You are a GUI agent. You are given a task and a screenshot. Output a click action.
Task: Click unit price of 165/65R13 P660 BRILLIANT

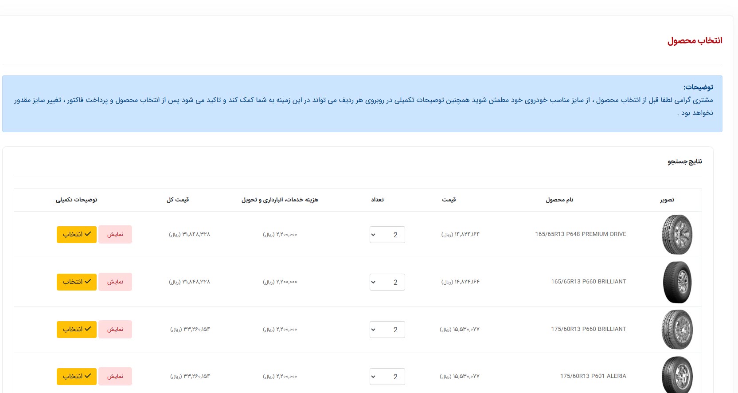pos(461,282)
